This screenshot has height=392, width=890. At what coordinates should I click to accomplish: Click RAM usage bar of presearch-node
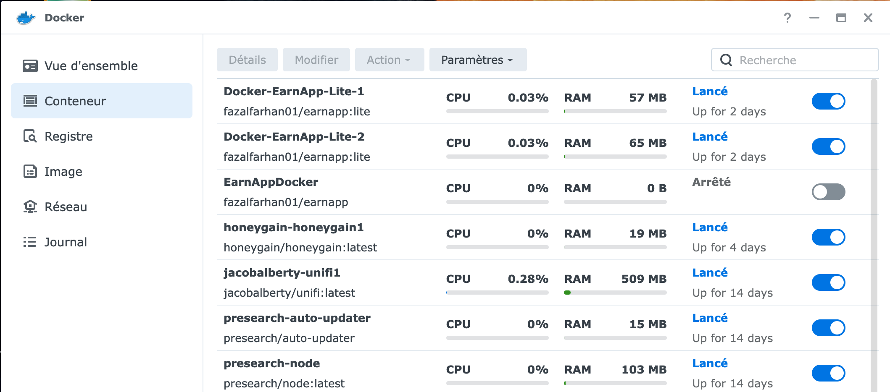(615, 383)
